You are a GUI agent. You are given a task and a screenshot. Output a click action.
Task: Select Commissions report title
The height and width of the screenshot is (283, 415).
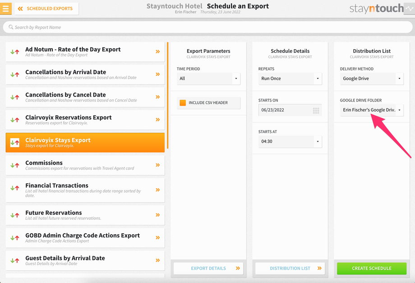click(x=44, y=163)
